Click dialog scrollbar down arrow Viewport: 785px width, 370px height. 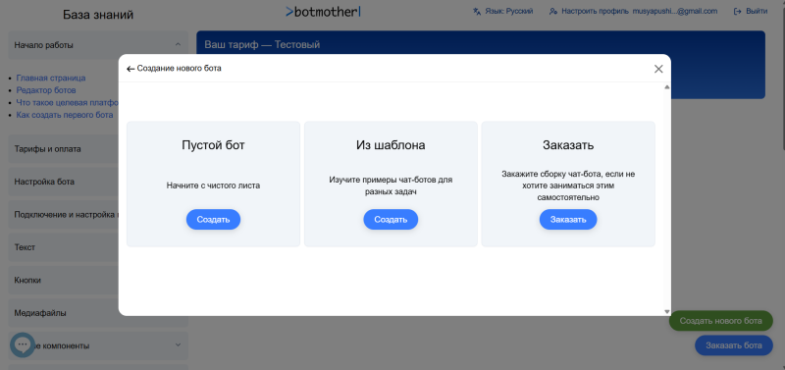(x=667, y=311)
